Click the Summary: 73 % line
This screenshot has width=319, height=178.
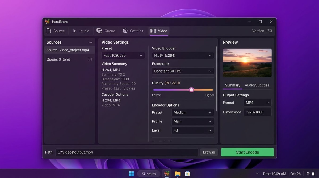click(114, 75)
